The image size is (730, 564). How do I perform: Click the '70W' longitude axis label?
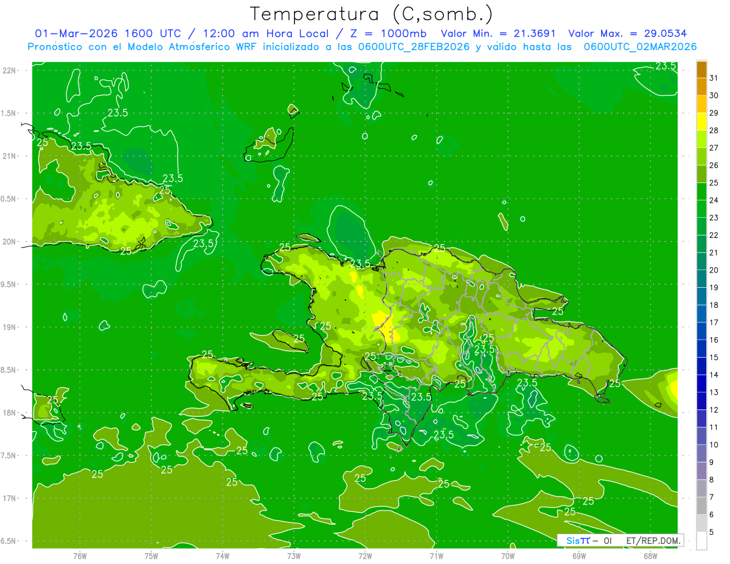pyautogui.click(x=508, y=556)
